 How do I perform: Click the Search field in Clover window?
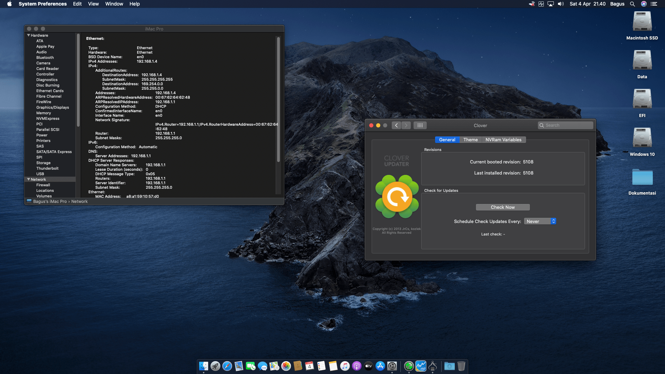[x=565, y=125]
